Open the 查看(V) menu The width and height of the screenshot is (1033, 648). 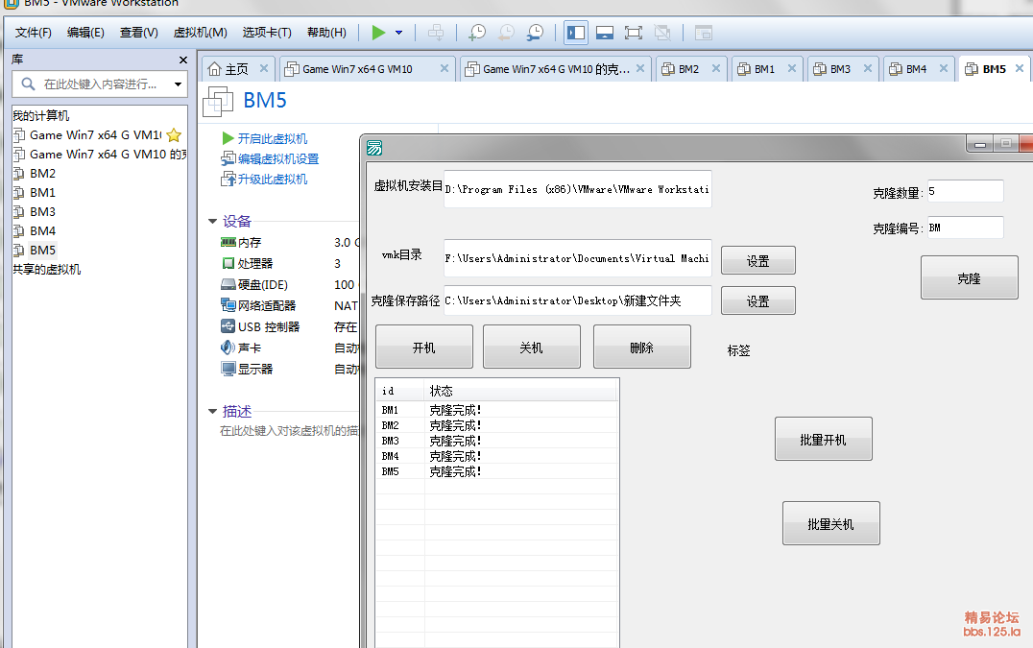tap(139, 33)
